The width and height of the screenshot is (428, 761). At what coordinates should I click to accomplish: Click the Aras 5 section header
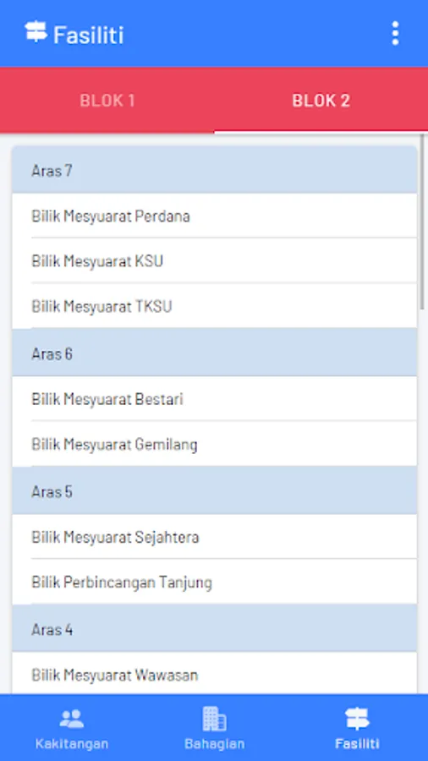tap(215, 490)
